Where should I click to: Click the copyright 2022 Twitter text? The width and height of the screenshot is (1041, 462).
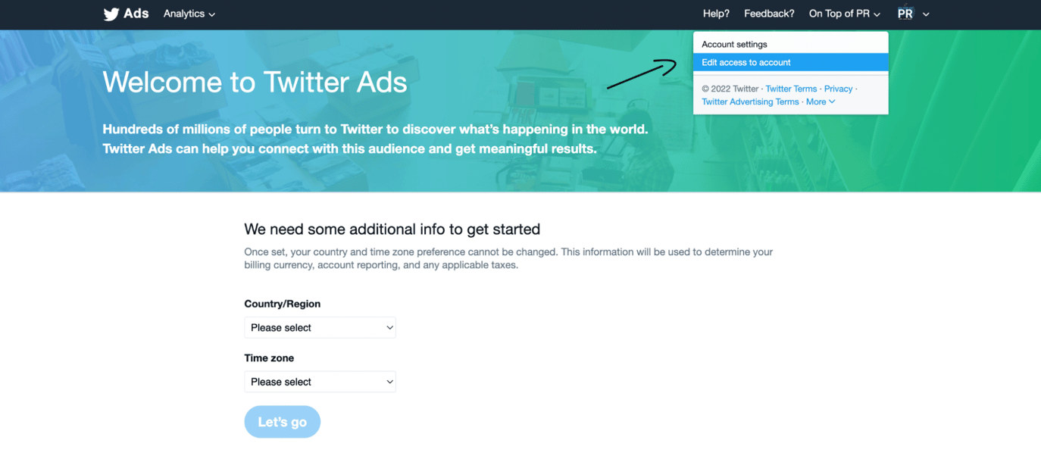tap(729, 89)
